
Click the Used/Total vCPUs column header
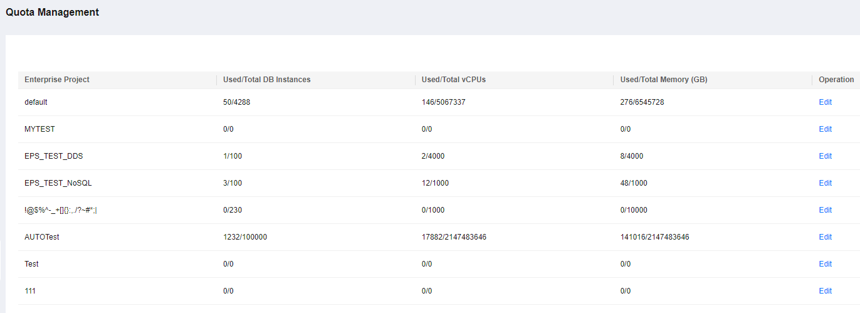point(454,80)
